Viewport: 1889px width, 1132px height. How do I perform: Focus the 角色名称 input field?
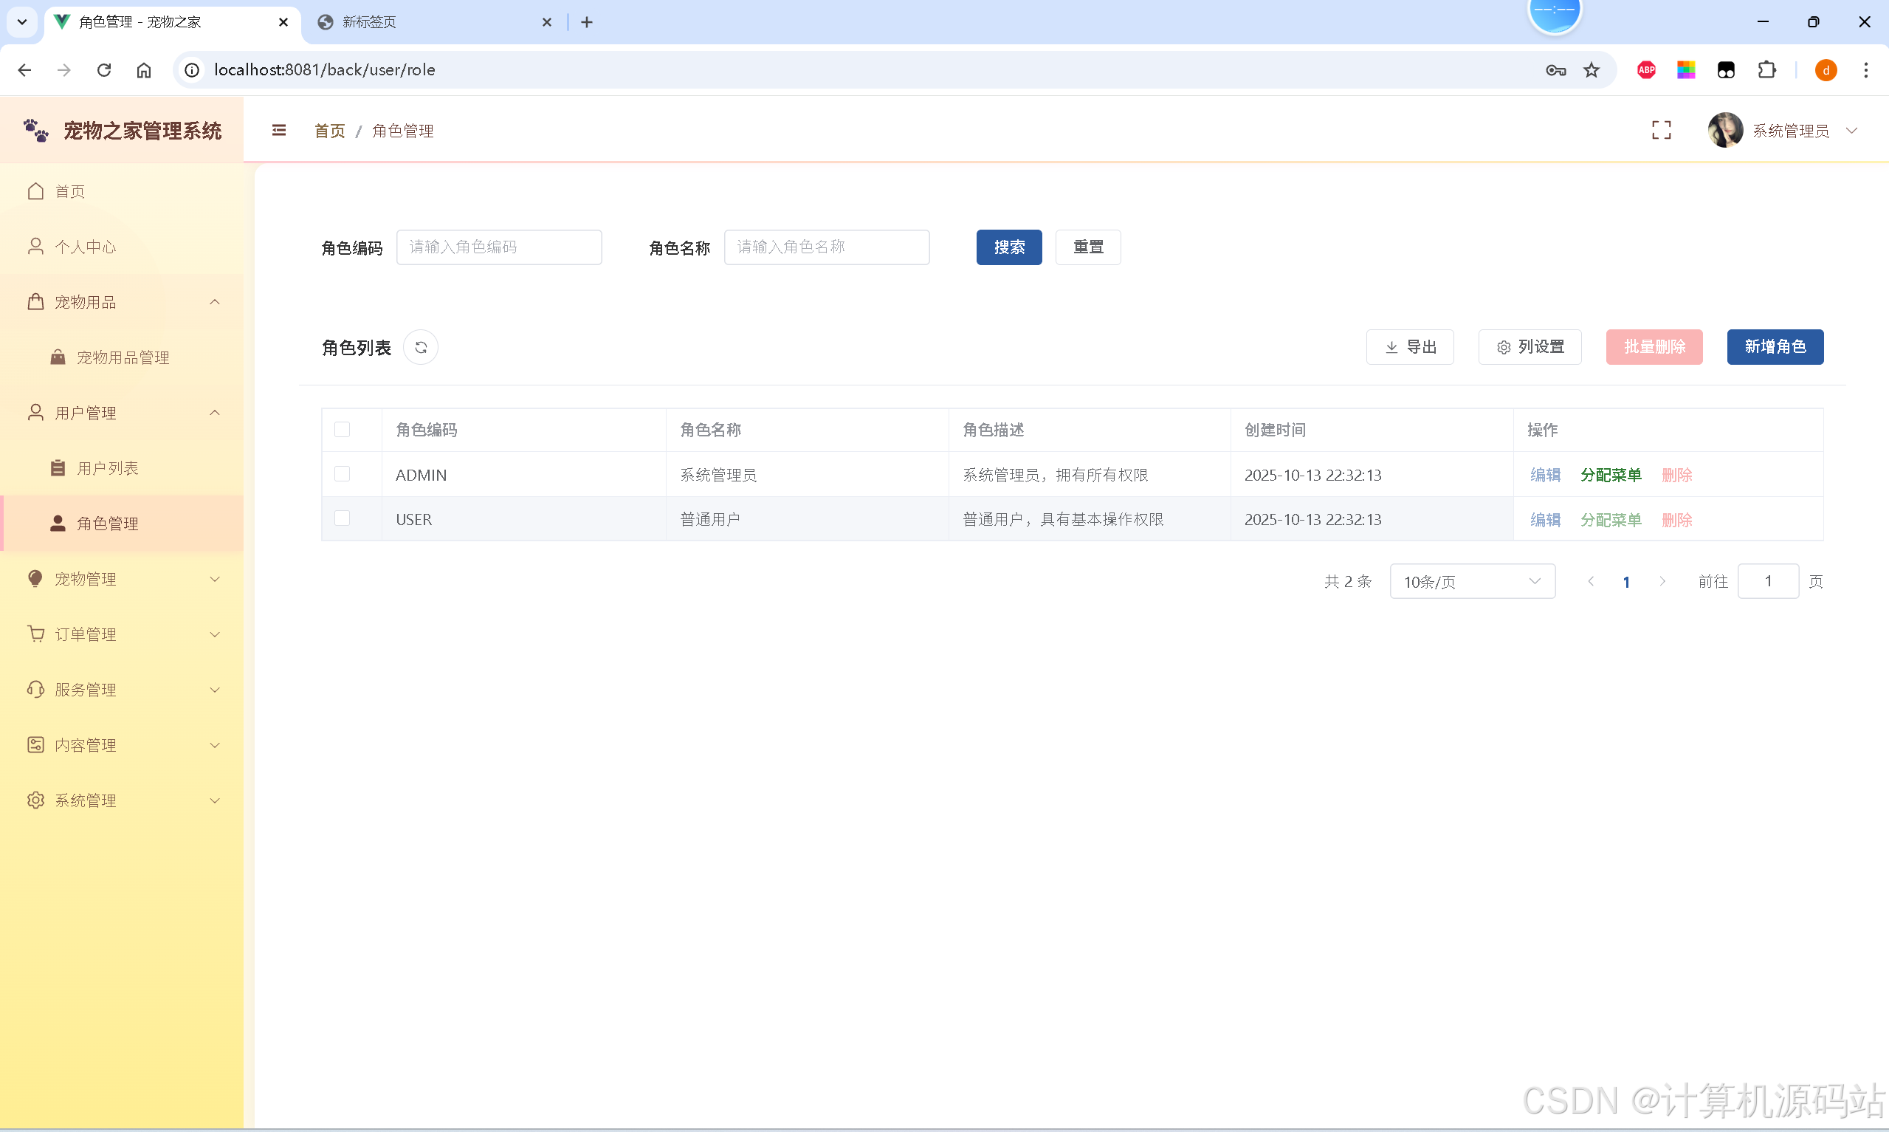(826, 247)
